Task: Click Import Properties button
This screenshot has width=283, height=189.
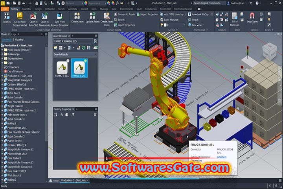Action: 147,14
